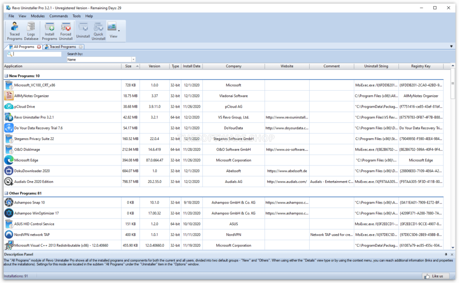Select the AllMyNotes Organizer icon
This screenshot has width=459, height=283.
pyautogui.click(x=9, y=96)
